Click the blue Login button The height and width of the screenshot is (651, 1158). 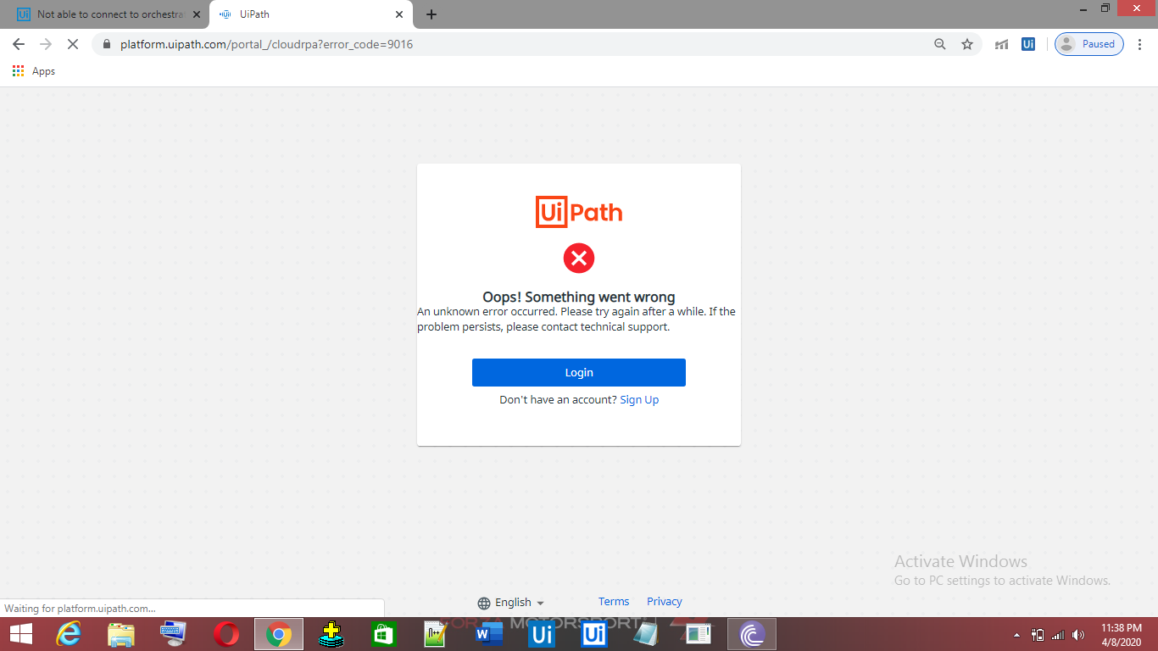[x=578, y=372]
